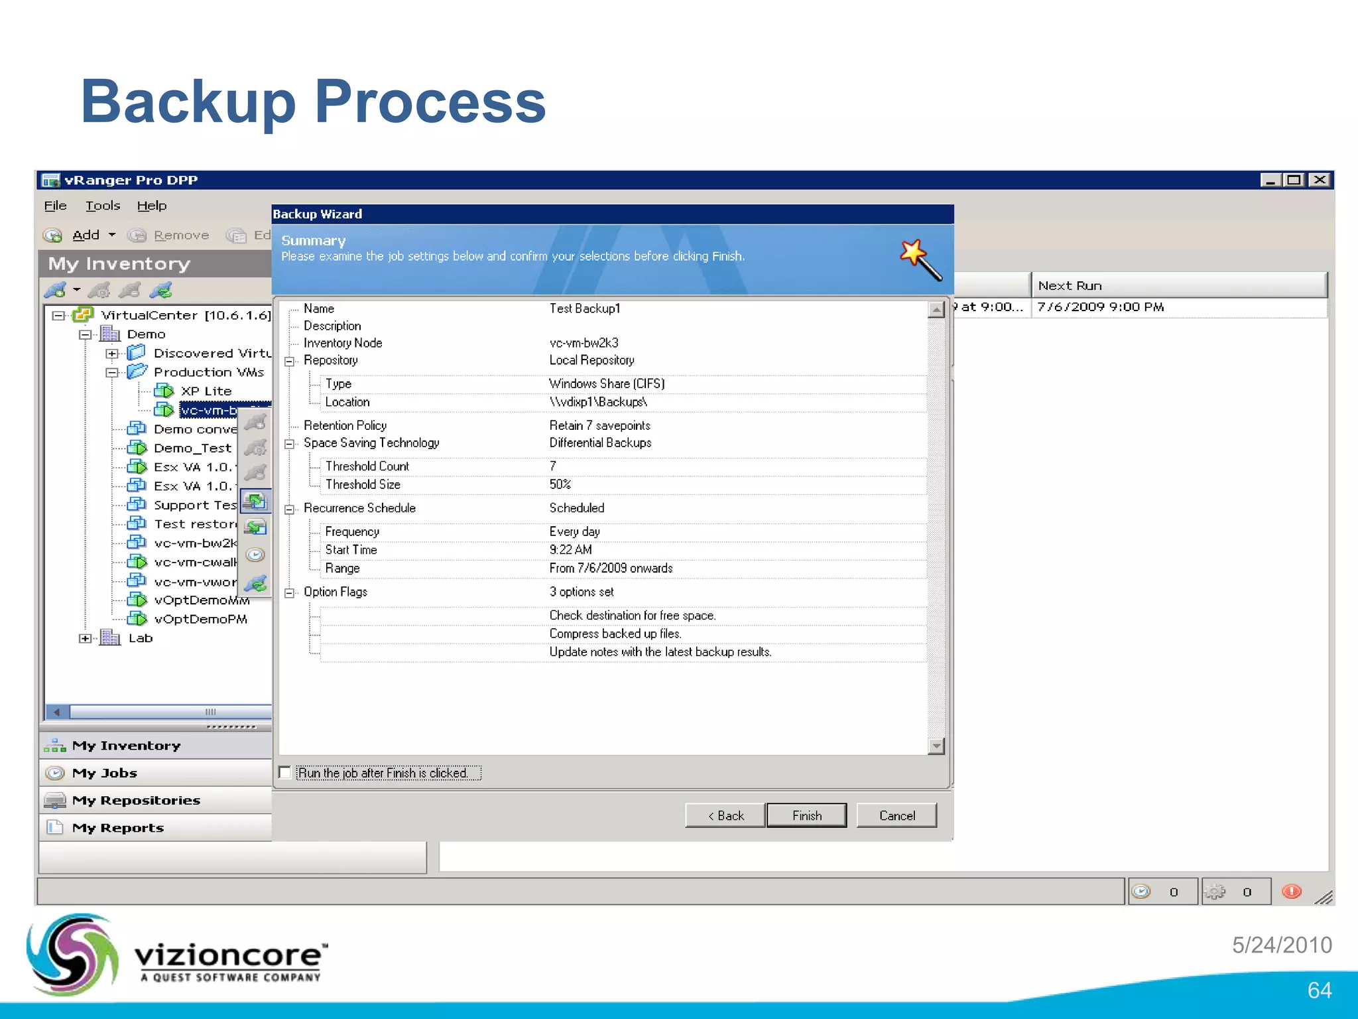Image resolution: width=1358 pixels, height=1019 pixels.
Task: Click the third greyed inventory toolbar icon
Action: 129,290
